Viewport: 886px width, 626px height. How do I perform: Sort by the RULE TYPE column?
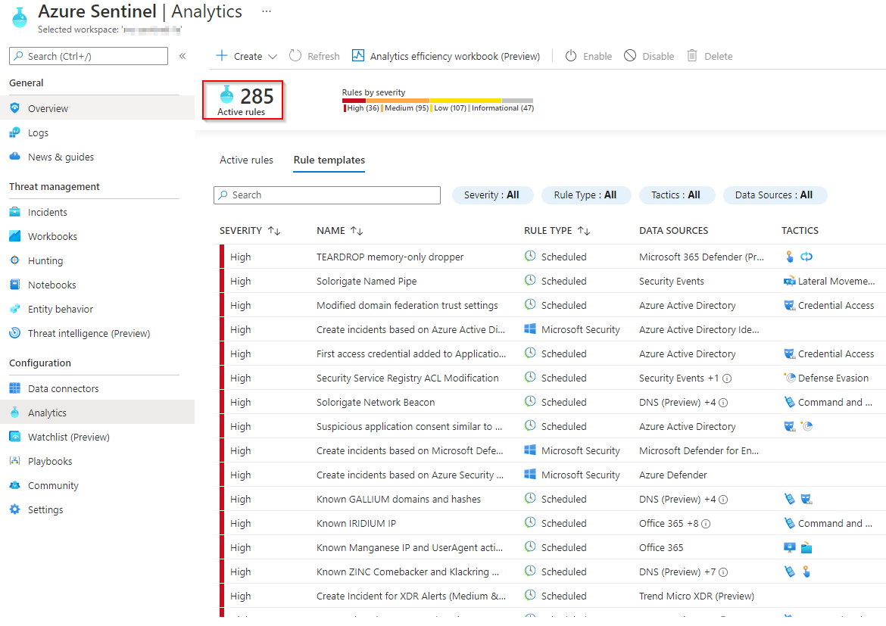click(x=557, y=231)
